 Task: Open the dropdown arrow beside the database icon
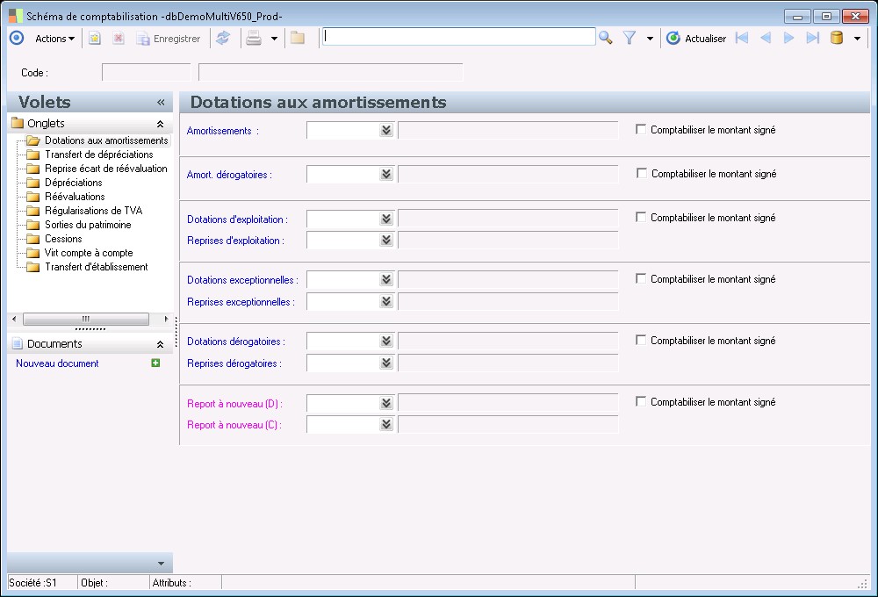(x=857, y=39)
